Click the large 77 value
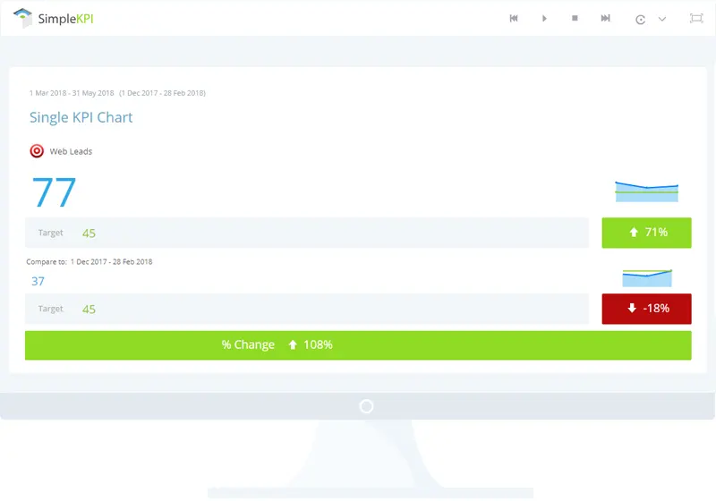The width and height of the screenshot is (716, 501). click(x=54, y=192)
